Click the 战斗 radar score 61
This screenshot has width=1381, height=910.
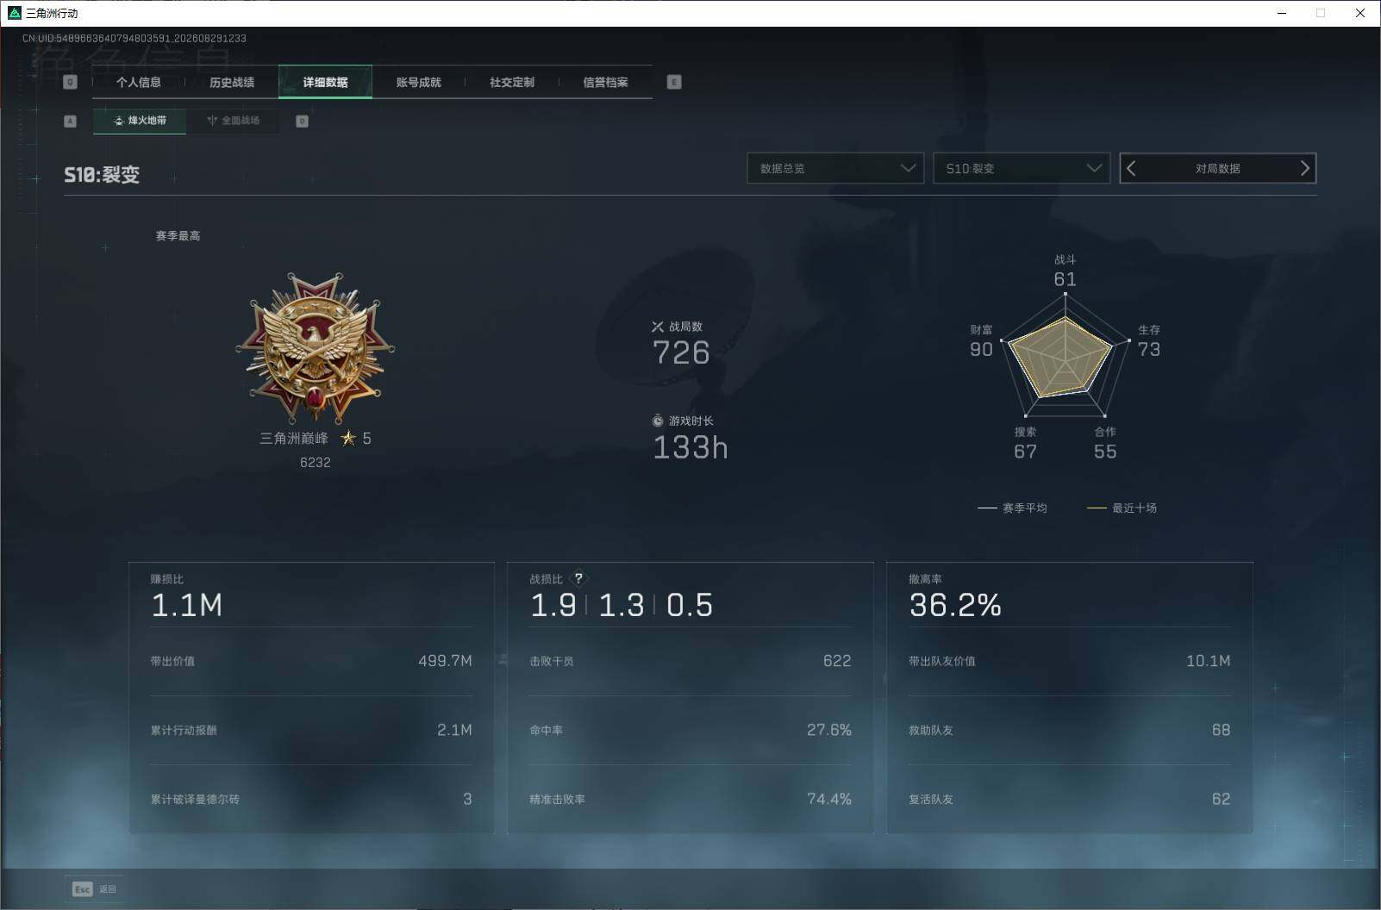[x=1065, y=279]
